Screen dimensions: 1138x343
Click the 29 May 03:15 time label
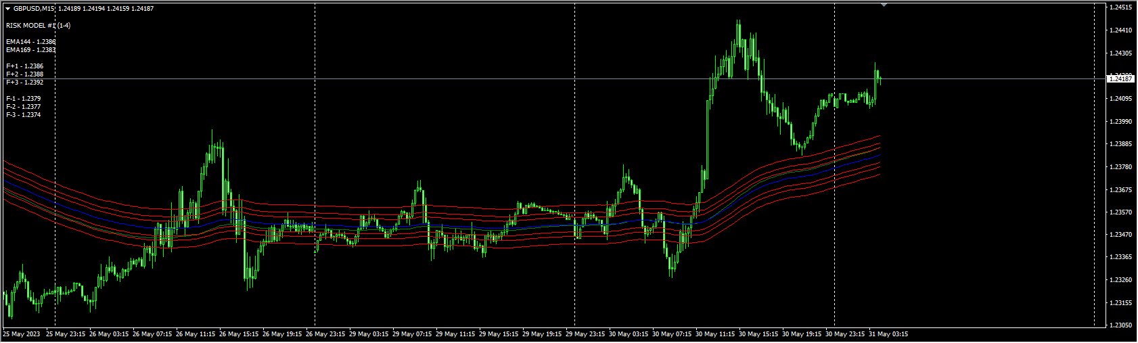point(369,334)
